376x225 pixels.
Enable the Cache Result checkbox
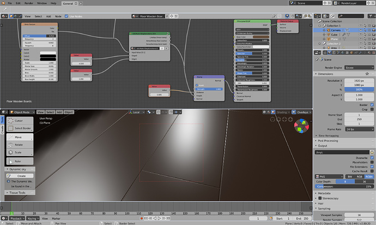coord(372,171)
